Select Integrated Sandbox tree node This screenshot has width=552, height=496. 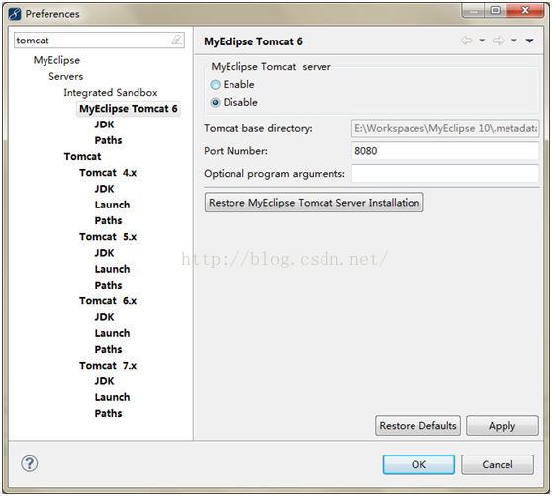(111, 93)
